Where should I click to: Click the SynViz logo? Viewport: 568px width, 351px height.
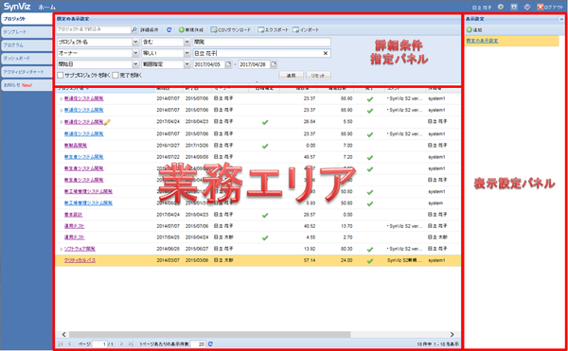tap(17, 7)
